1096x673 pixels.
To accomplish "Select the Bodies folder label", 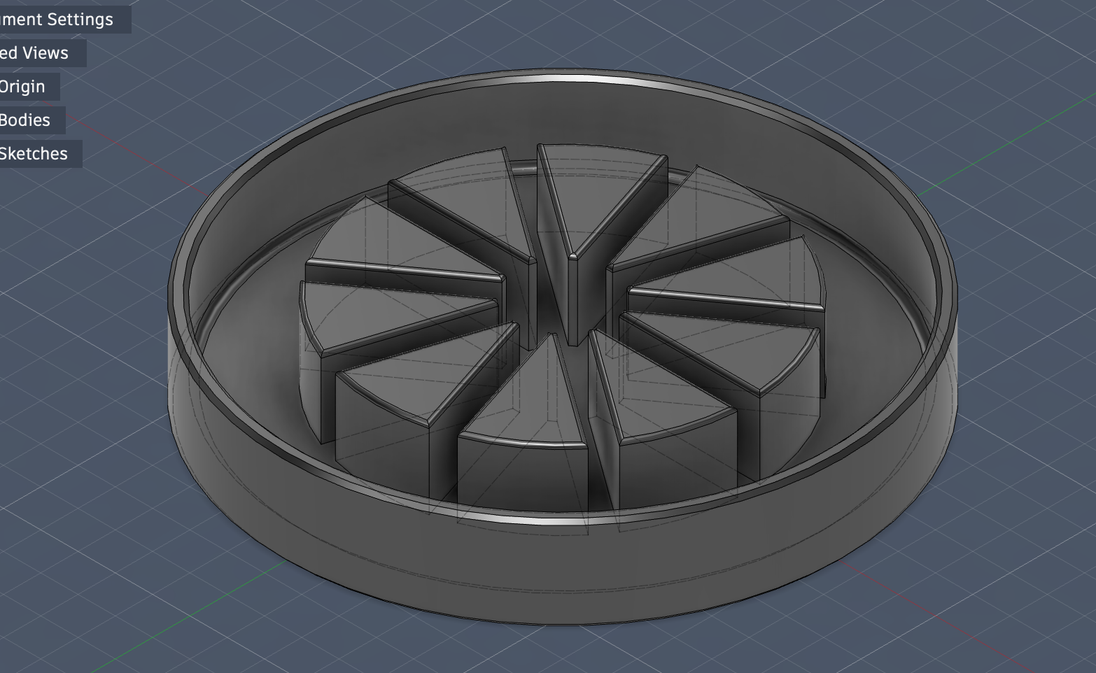I will tap(24, 120).
